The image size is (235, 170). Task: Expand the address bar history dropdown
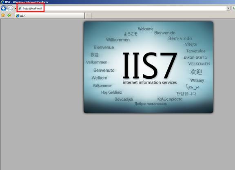[228, 8]
